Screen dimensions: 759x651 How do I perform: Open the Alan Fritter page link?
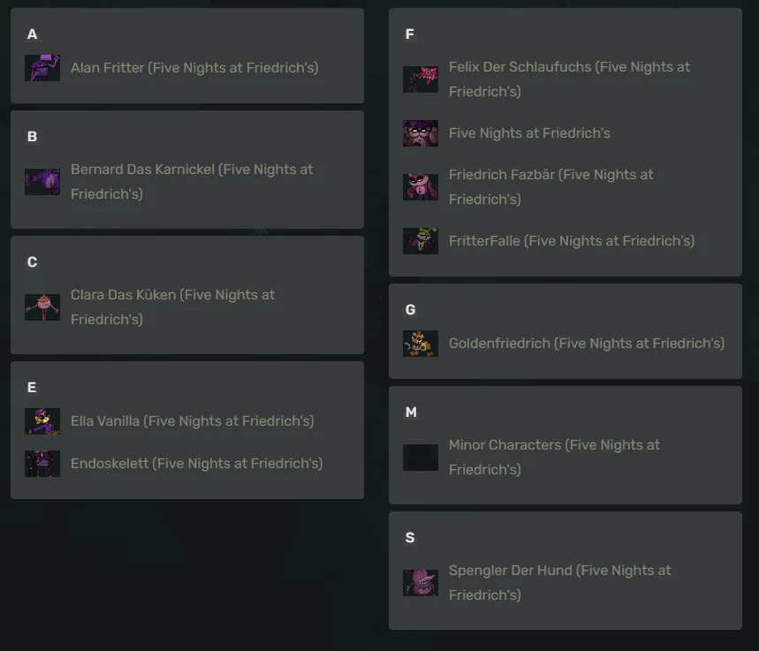pos(194,68)
